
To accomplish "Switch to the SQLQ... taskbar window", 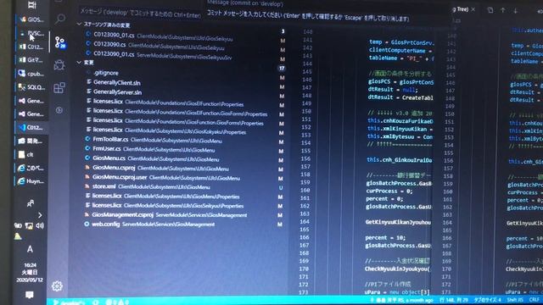I will pyautogui.click(x=32, y=87).
